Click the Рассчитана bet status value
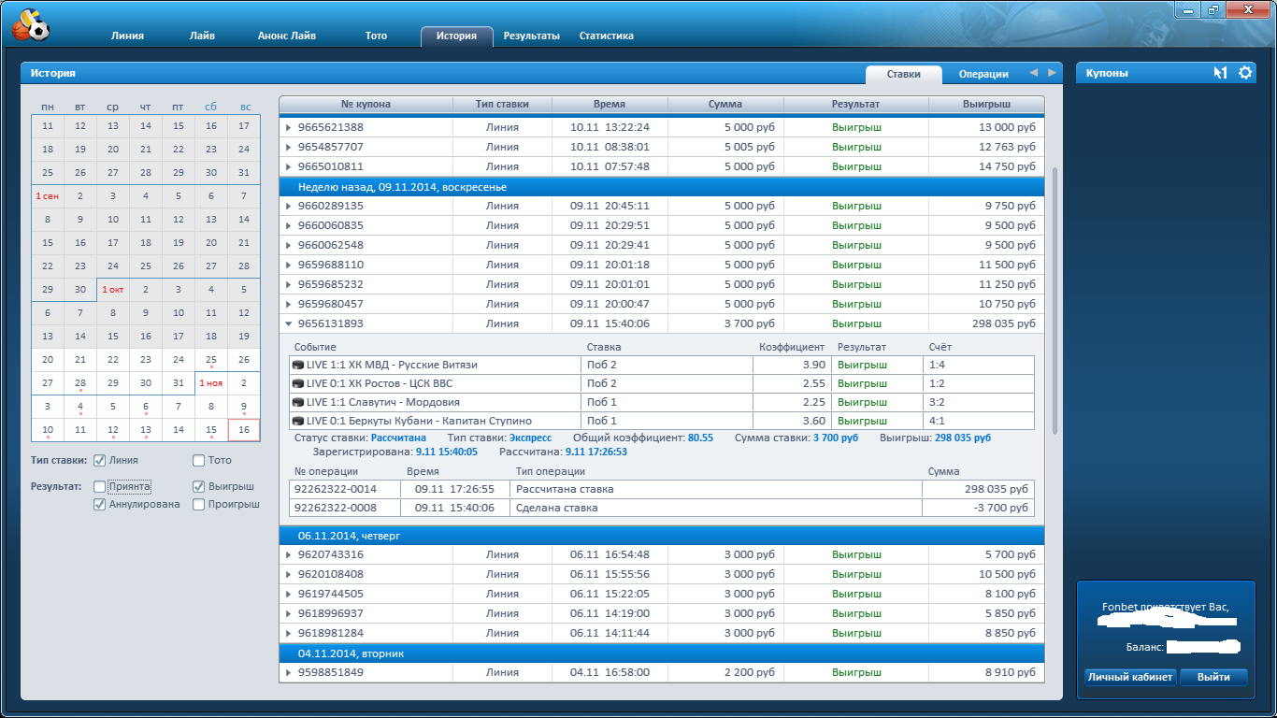The image size is (1277, 718). (x=398, y=438)
